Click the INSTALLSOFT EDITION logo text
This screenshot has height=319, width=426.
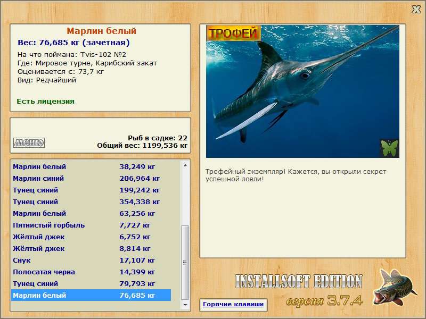[298, 281]
